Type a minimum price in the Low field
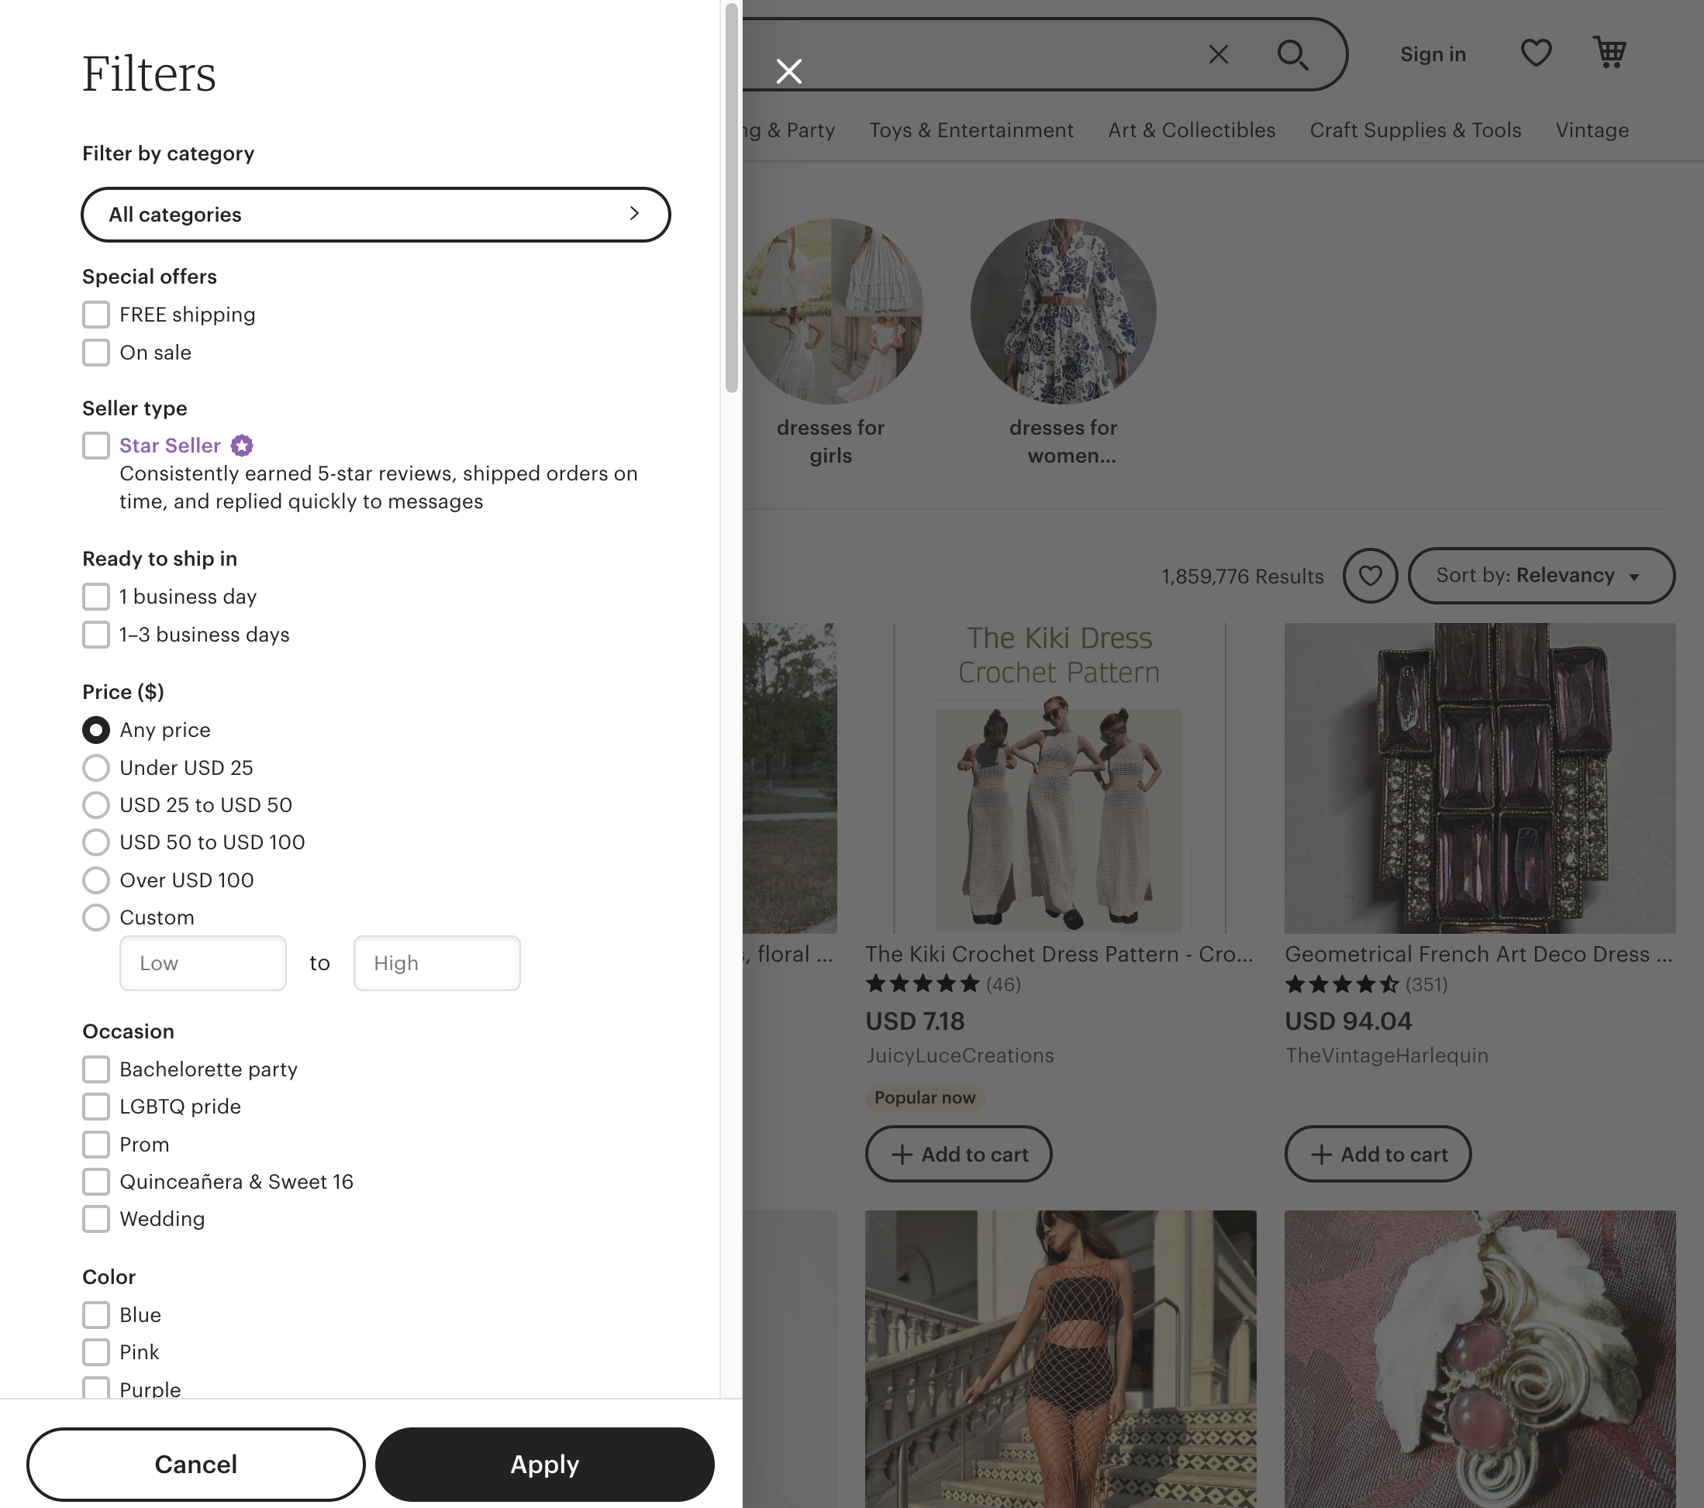This screenshot has height=1508, width=1704. point(202,963)
